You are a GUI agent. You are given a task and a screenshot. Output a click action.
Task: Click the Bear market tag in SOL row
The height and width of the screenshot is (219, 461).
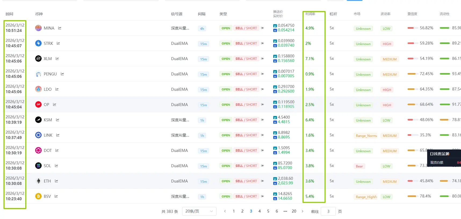click(x=359, y=166)
